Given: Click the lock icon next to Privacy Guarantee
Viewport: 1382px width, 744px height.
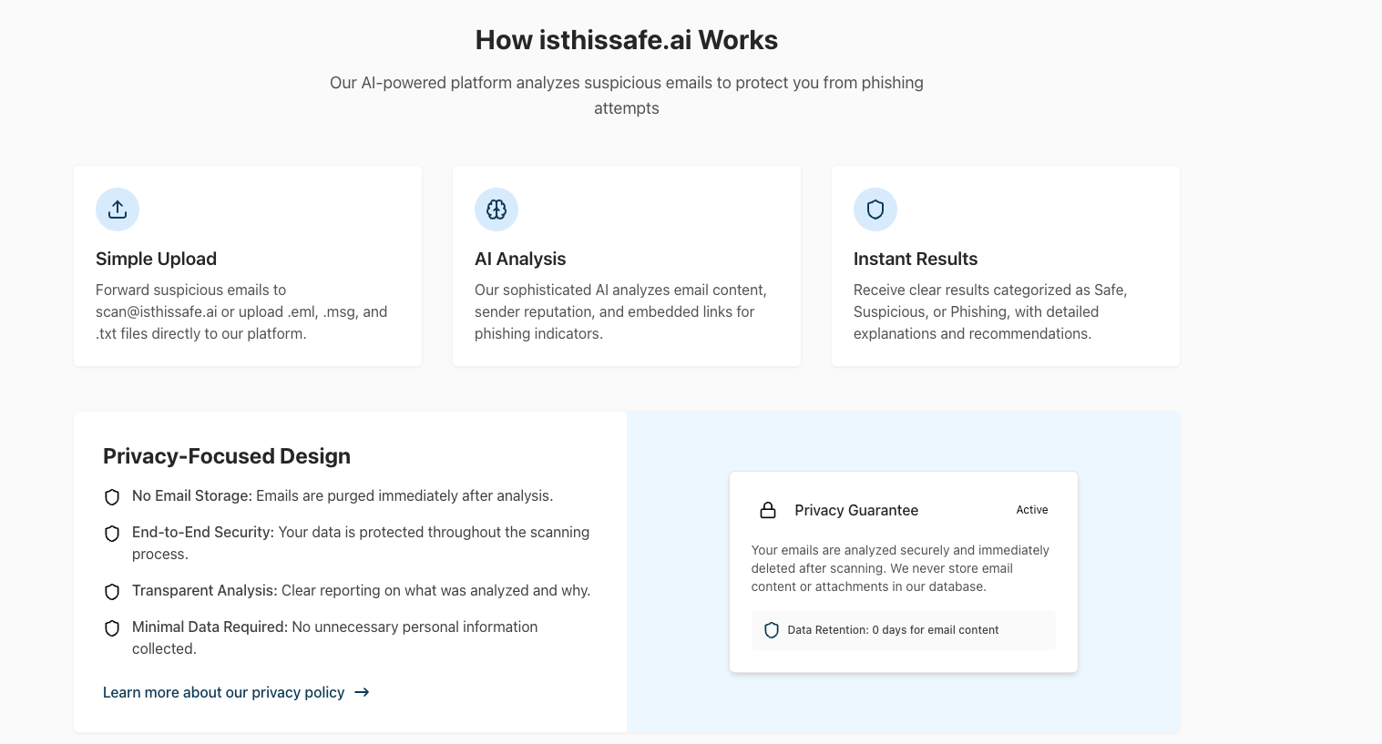Looking at the screenshot, I should coord(768,510).
